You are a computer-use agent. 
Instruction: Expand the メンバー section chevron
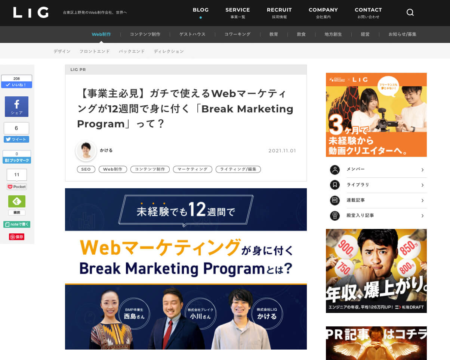(422, 170)
